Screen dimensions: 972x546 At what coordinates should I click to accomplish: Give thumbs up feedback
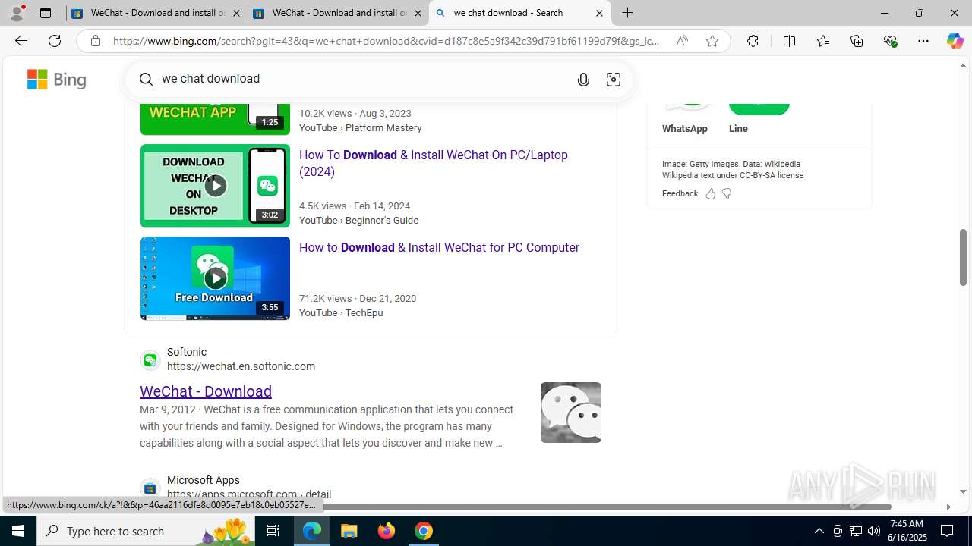coord(711,194)
